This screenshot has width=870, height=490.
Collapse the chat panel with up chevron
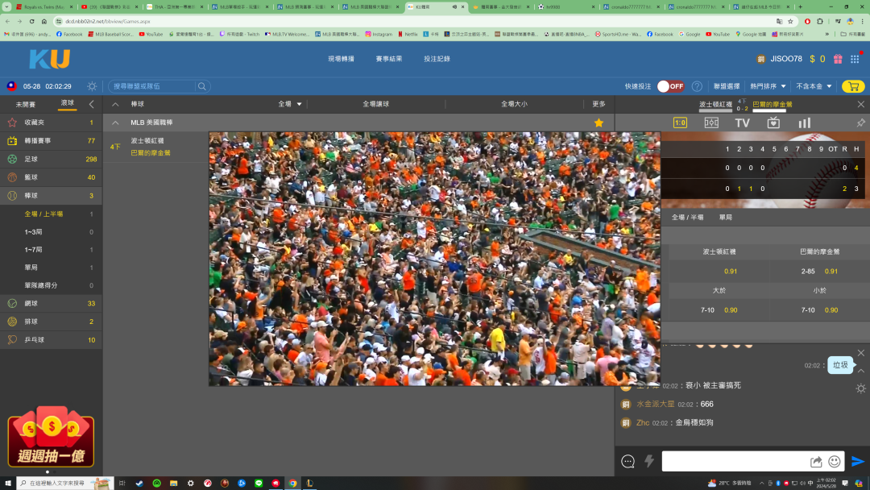point(860,371)
